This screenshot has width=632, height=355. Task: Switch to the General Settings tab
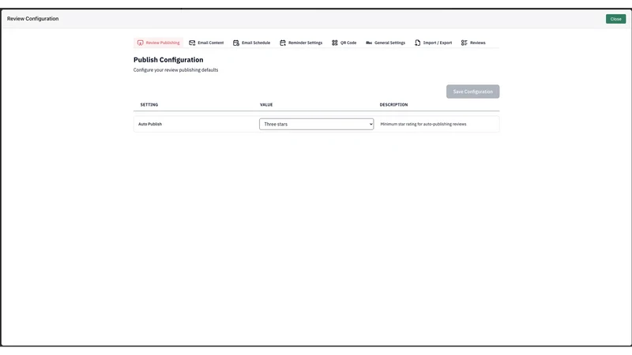(x=386, y=43)
